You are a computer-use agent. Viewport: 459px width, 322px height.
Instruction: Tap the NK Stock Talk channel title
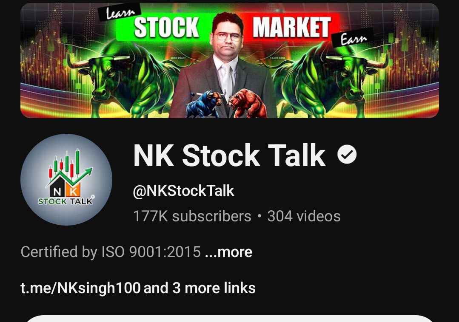(x=230, y=155)
